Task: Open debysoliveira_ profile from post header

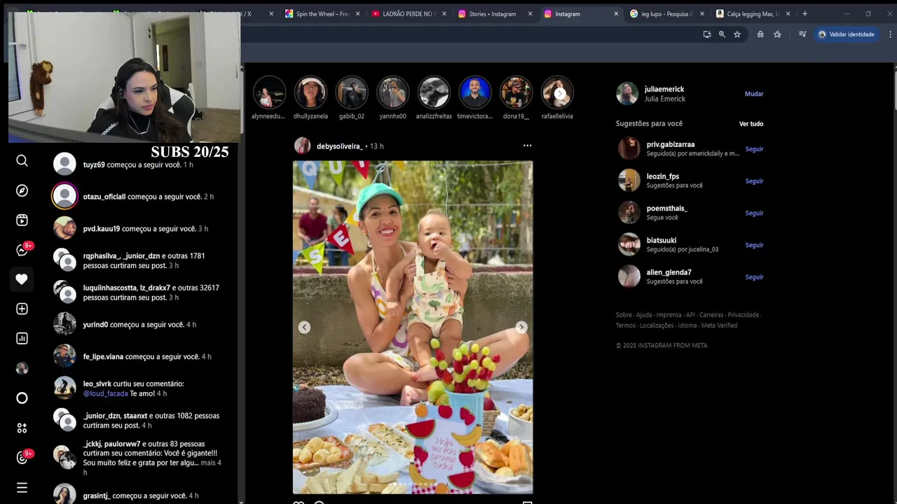Action: pos(339,146)
